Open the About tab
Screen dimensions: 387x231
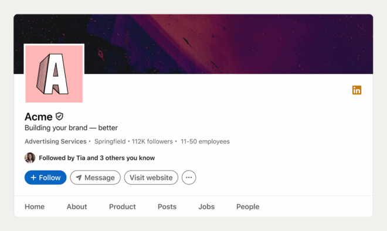click(77, 206)
